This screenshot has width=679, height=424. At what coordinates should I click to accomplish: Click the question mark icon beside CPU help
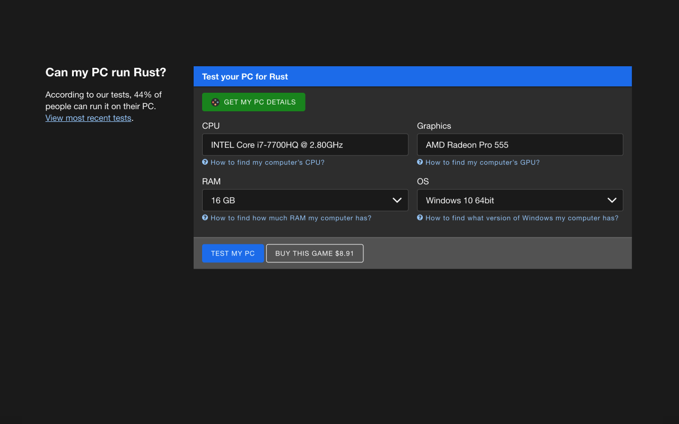[x=205, y=162]
